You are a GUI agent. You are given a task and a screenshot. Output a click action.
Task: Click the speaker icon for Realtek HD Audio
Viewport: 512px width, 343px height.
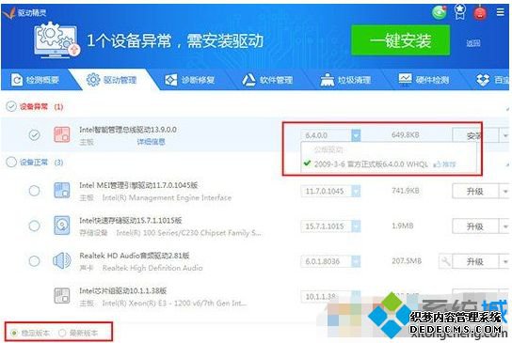click(x=62, y=261)
